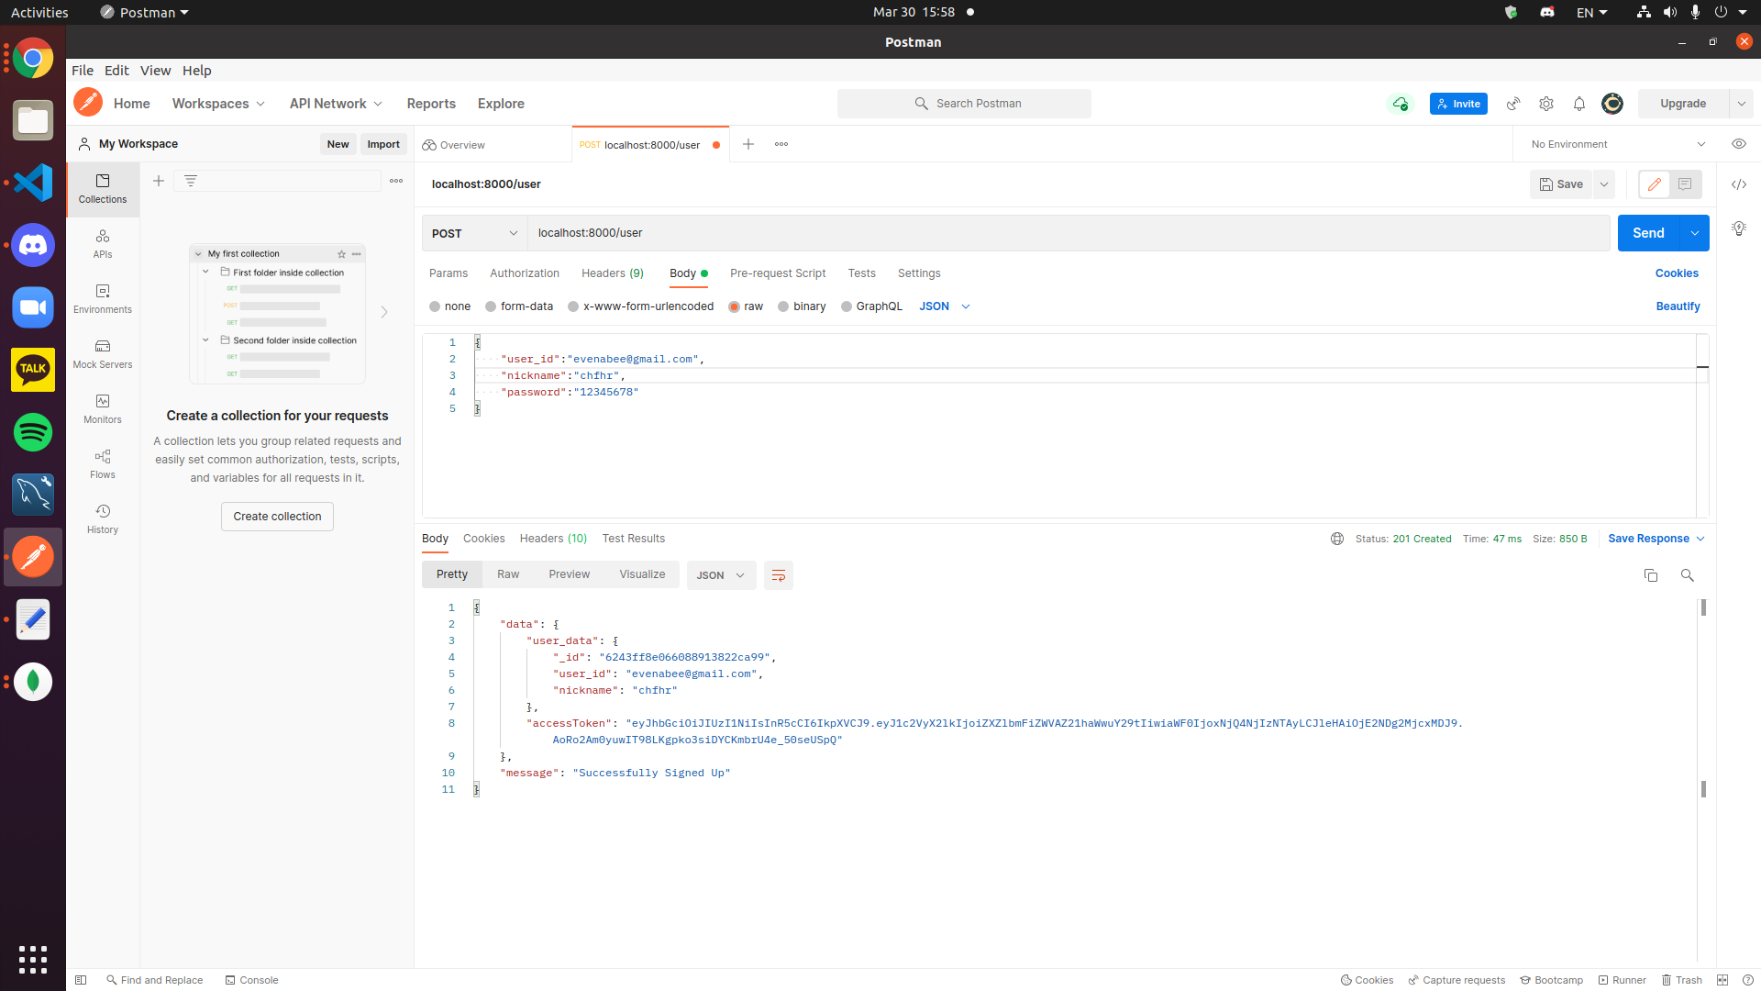Viewport: 1761px width, 991px height.
Task: Select the GraphQL body type
Action: point(871,306)
